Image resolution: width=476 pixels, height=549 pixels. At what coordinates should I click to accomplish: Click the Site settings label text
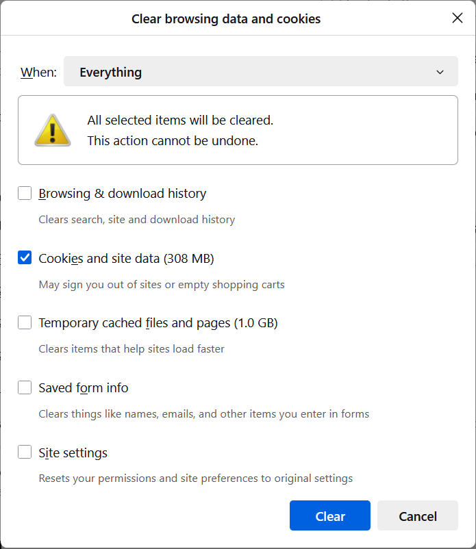[x=73, y=452]
